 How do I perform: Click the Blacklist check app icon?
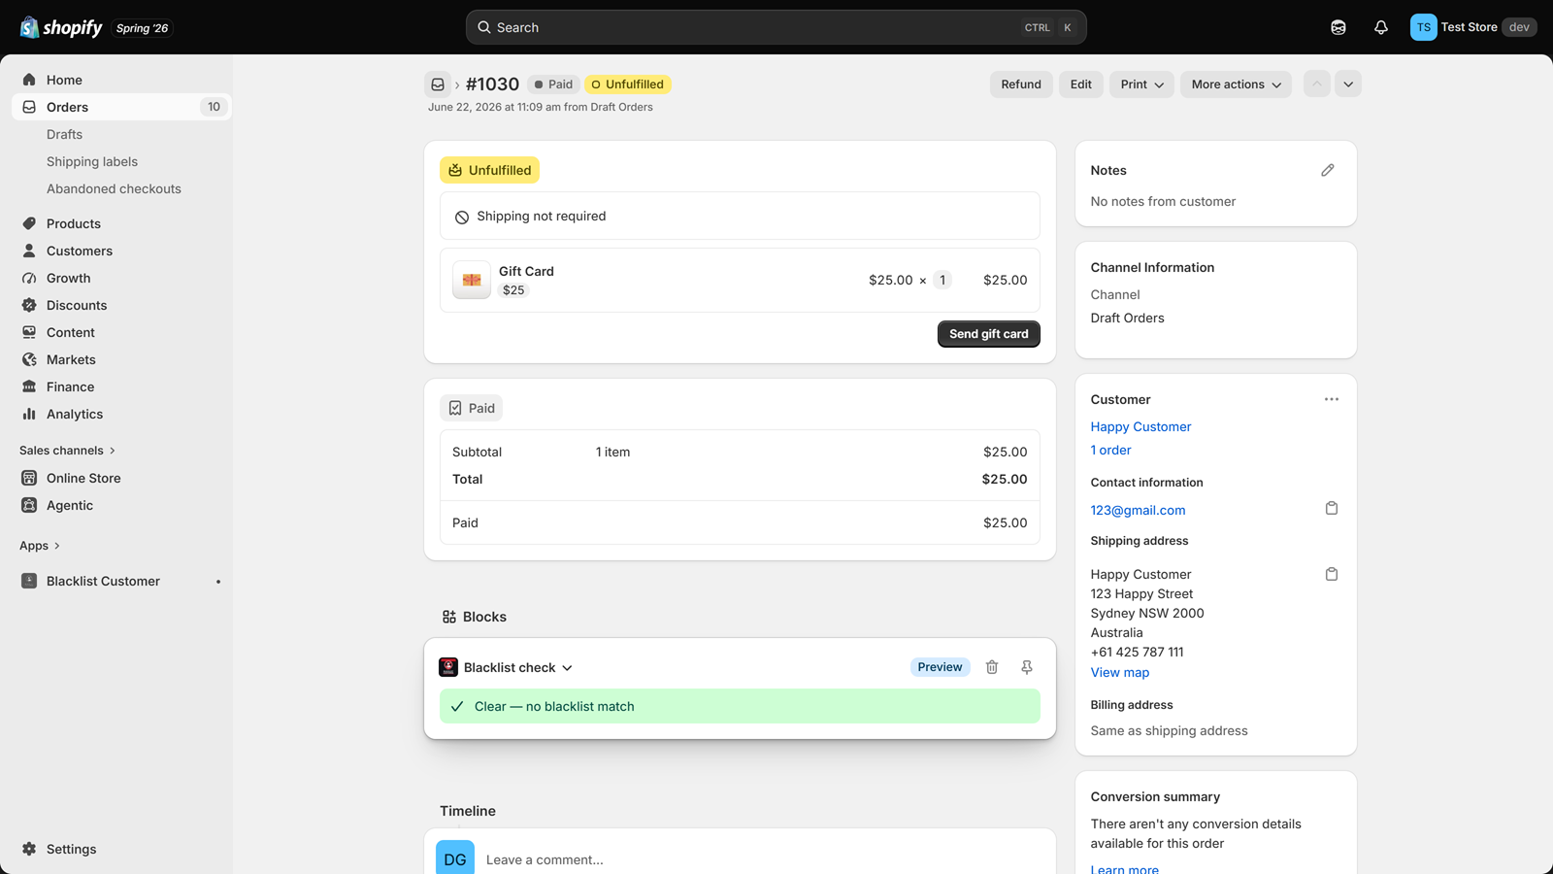click(x=448, y=667)
